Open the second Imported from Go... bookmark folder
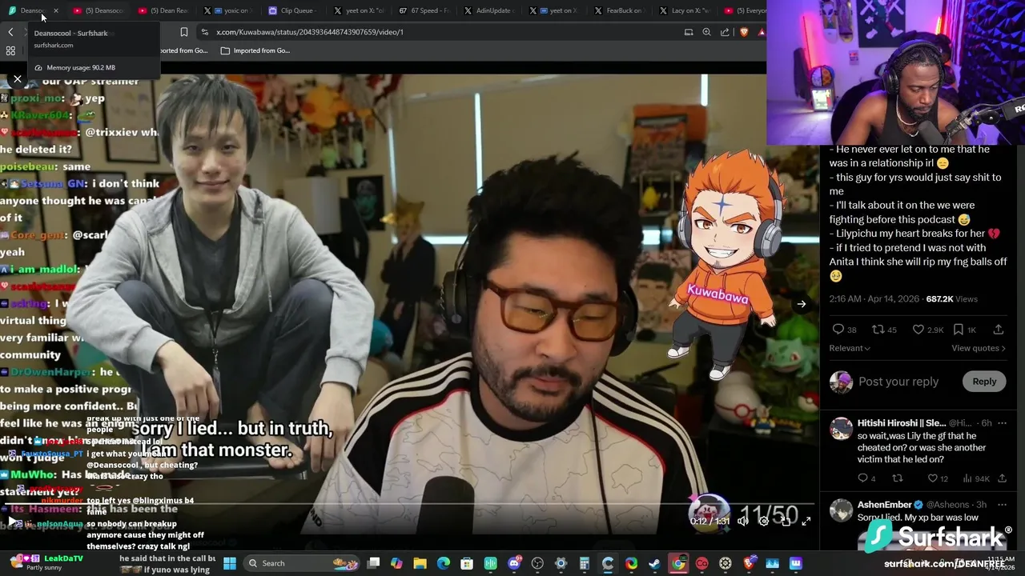The height and width of the screenshot is (576, 1025). pyautogui.click(x=255, y=50)
